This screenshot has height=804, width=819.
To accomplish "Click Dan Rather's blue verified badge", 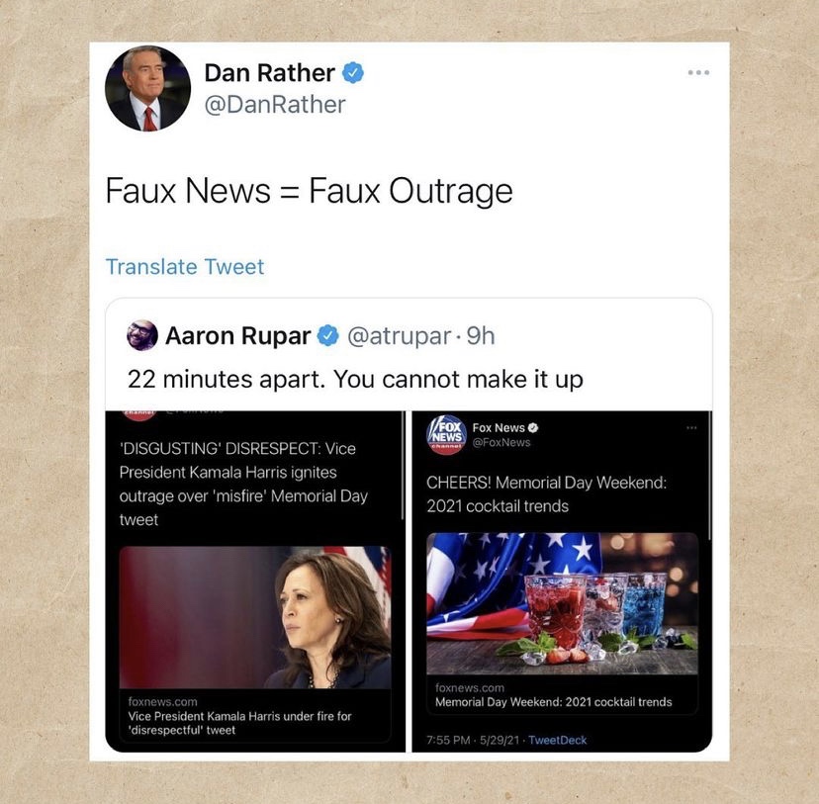I will coord(353,72).
